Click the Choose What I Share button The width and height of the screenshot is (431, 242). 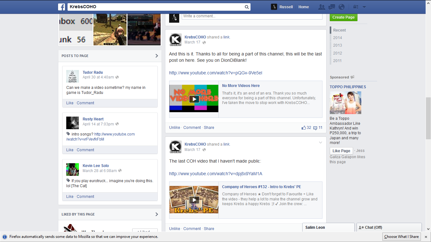[x=401, y=237]
